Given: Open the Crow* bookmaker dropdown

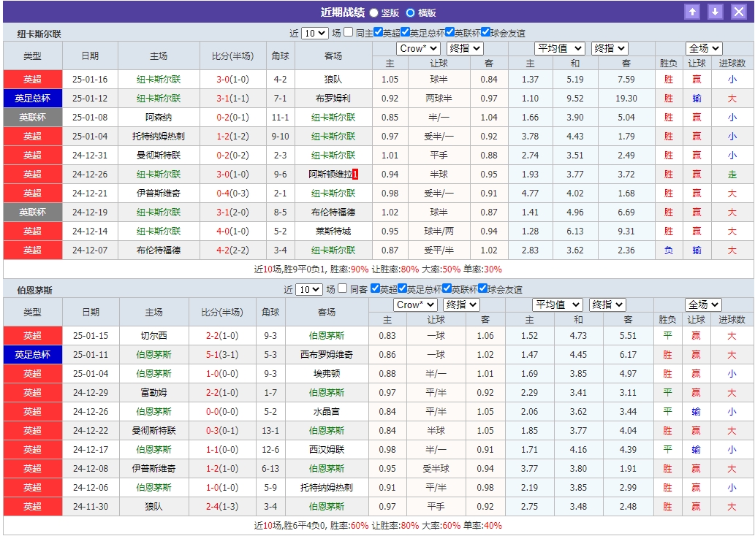Looking at the screenshot, I should click(418, 48).
